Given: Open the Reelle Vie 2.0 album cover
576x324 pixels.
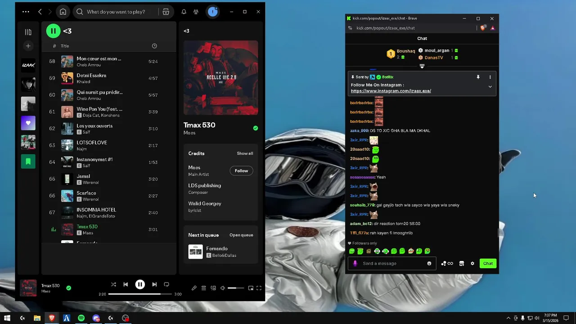Looking at the screenshot, I should coord(220,78).
